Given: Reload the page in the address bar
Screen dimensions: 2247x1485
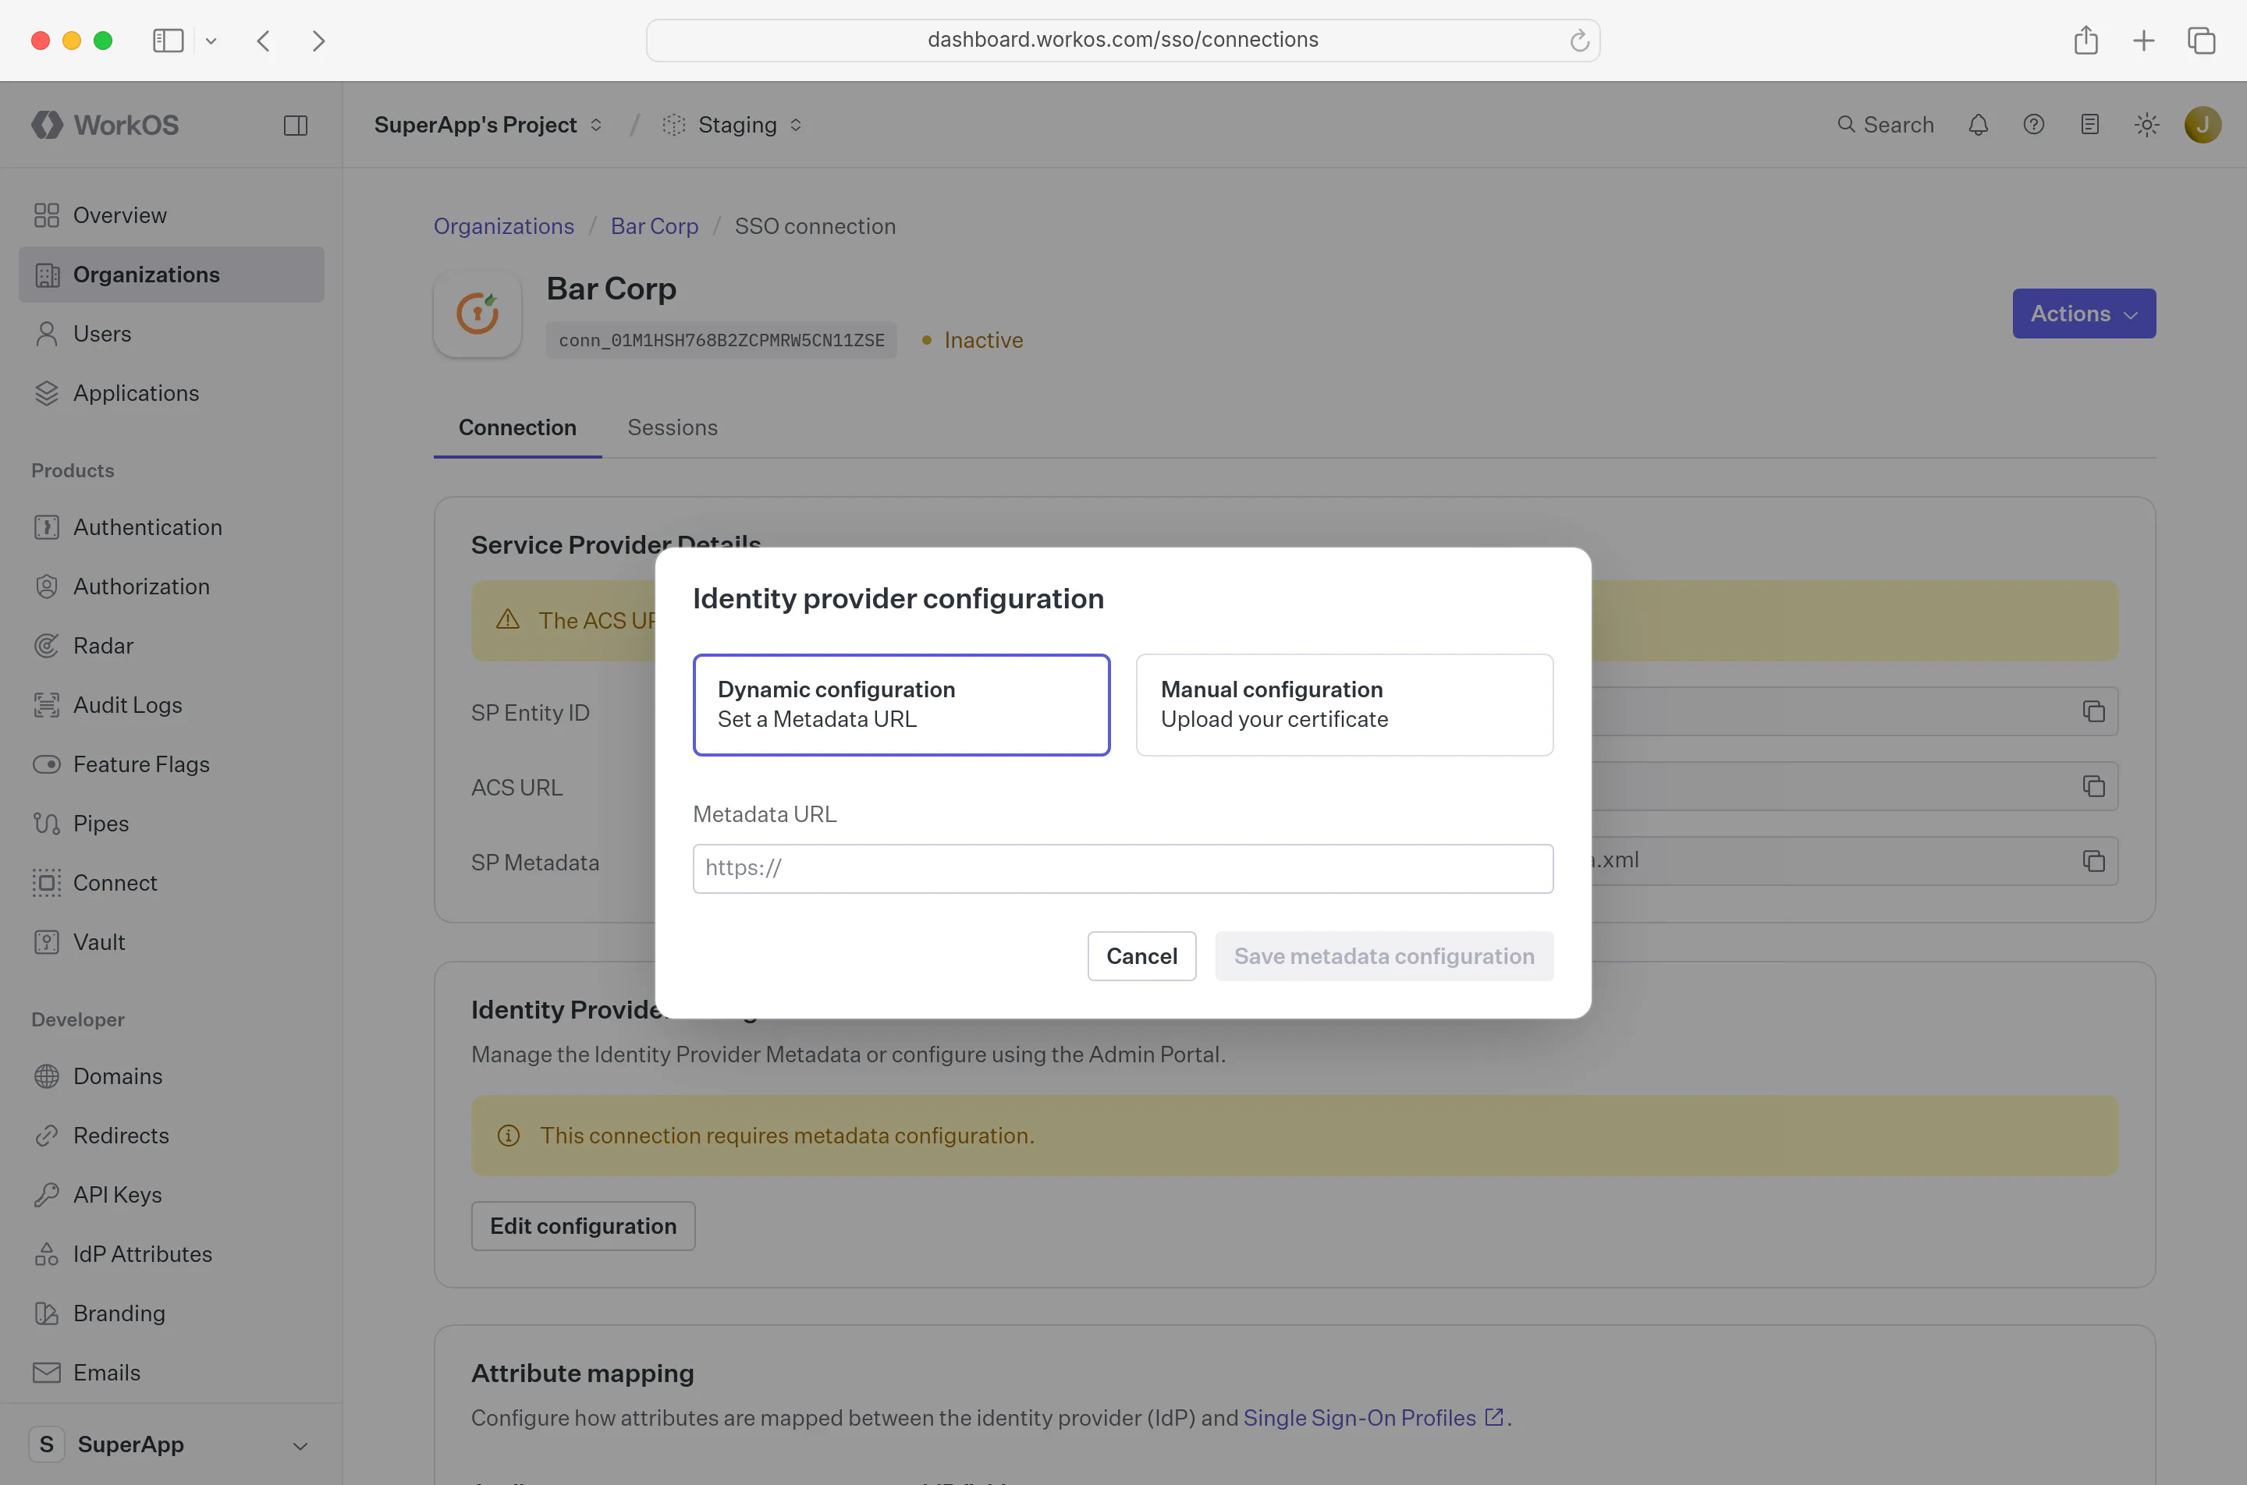Looking at the screenshot, I should [1578, 41].
